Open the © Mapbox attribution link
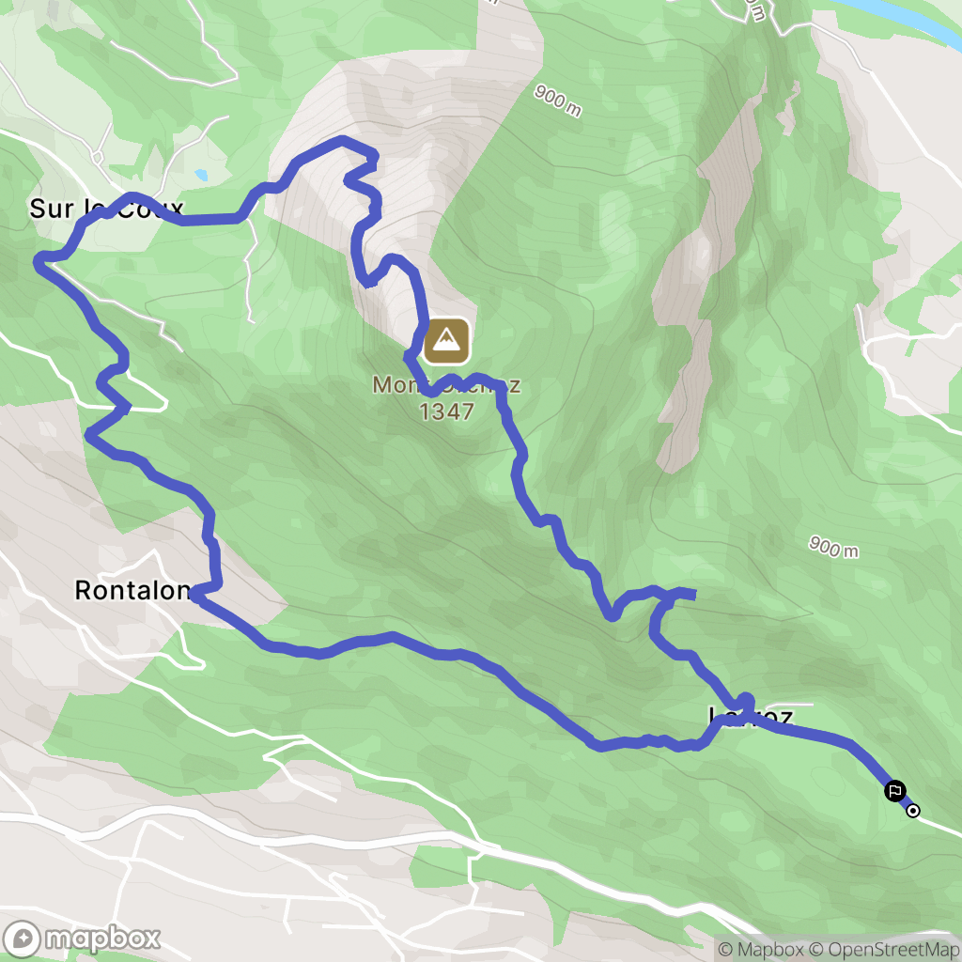Screen dimensions: 962x962 point(760,949)
